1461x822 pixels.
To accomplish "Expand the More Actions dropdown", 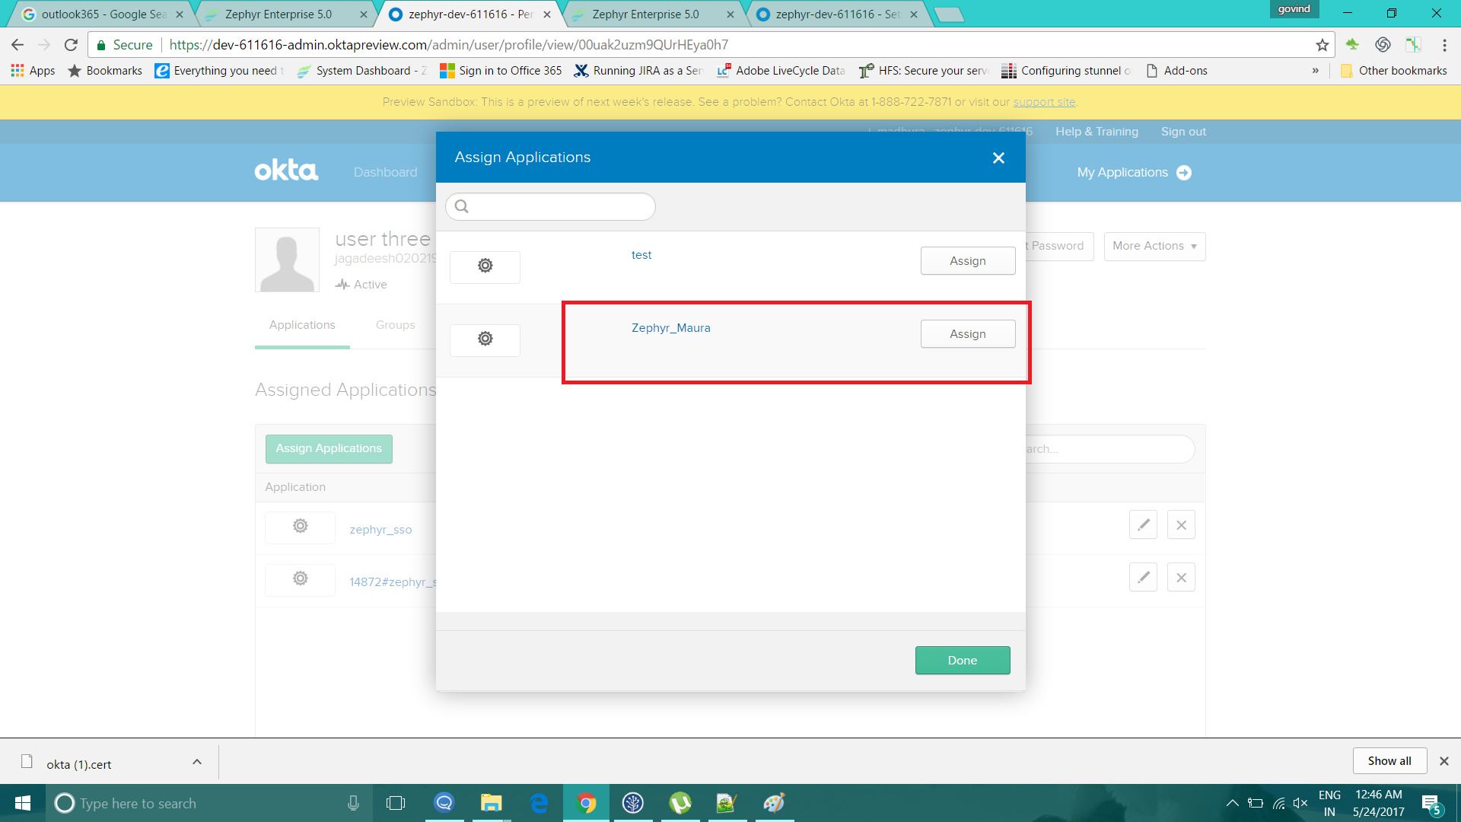I will click(1154, 246).
